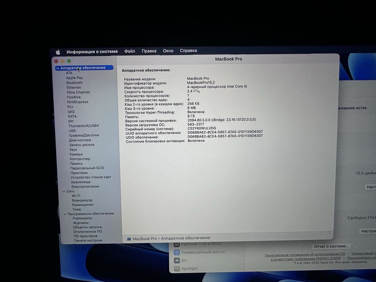
Task: Select ATA in the sidebar
Action: tap(69, 73)
